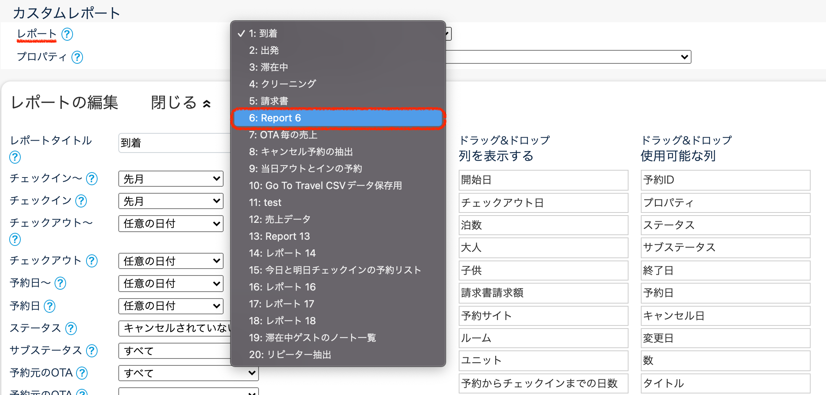
Task: Open help for サブステータス field
Action: [92, 351]
